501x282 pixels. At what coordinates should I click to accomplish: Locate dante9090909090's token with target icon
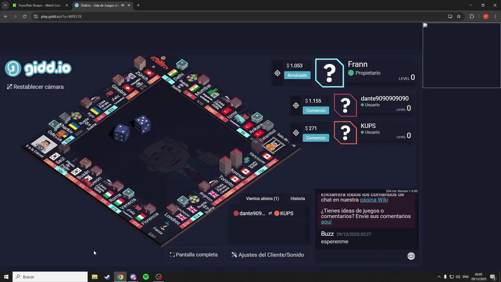tap(296, 105)
